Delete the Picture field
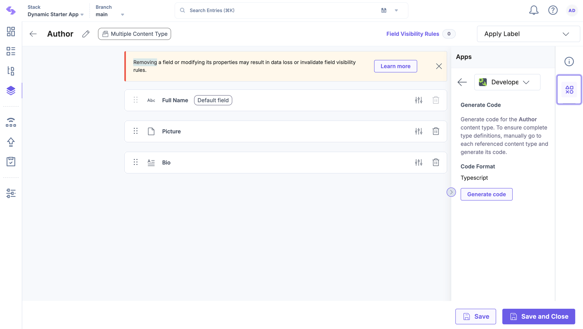This screenshot has width=583, height=329. coord(436,131)
